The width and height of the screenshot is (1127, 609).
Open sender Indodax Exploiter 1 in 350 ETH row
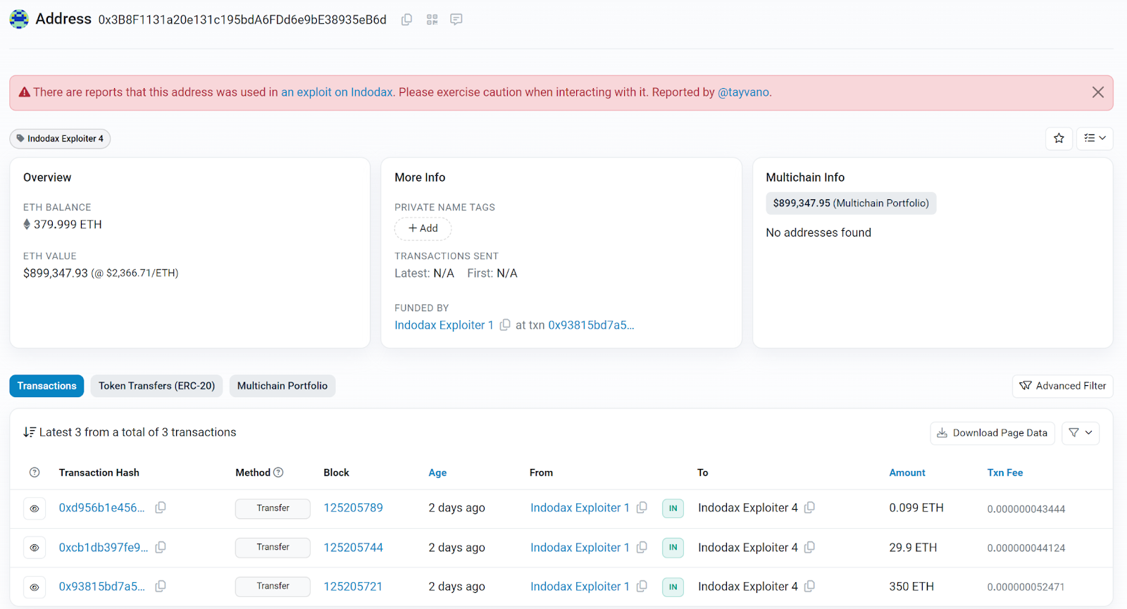pyautogui.click(x=580, y=586)
